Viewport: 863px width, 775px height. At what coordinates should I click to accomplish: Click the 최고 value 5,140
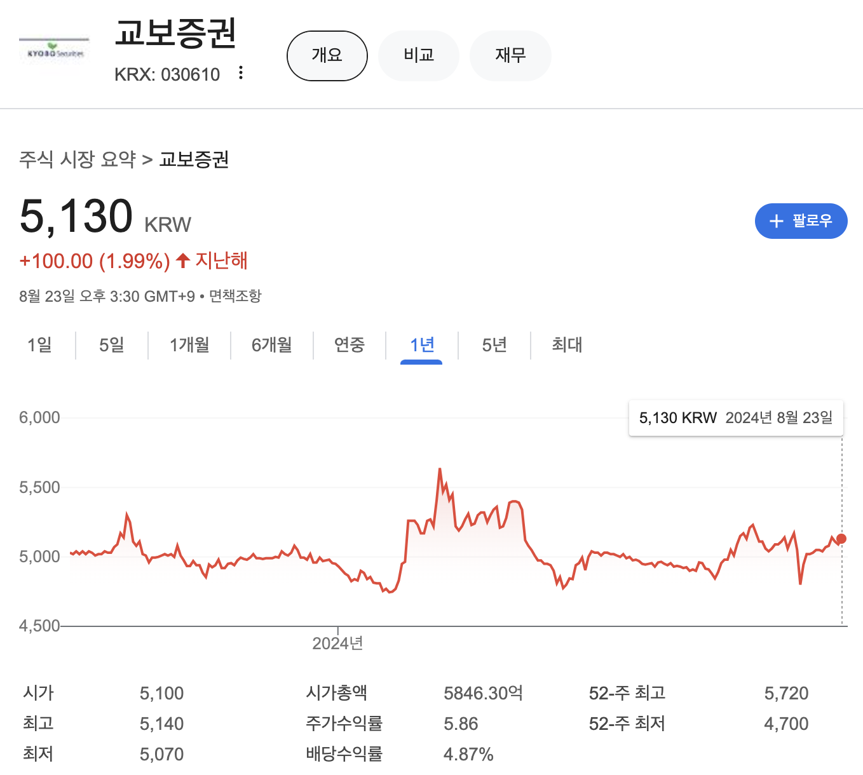tap(161, 724)
